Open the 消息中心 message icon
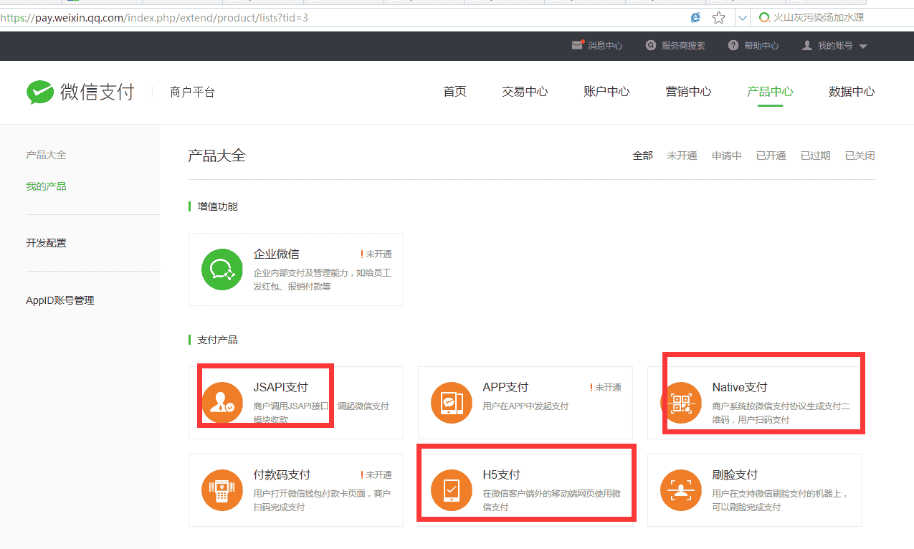 click(579, 44)
